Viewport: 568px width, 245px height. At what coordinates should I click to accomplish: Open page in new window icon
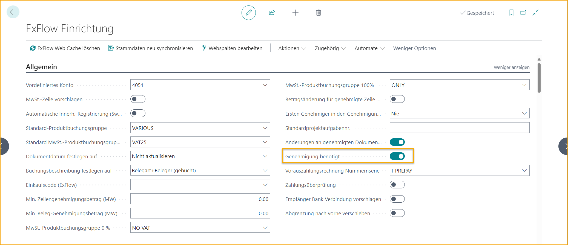(x=523, y=13)
